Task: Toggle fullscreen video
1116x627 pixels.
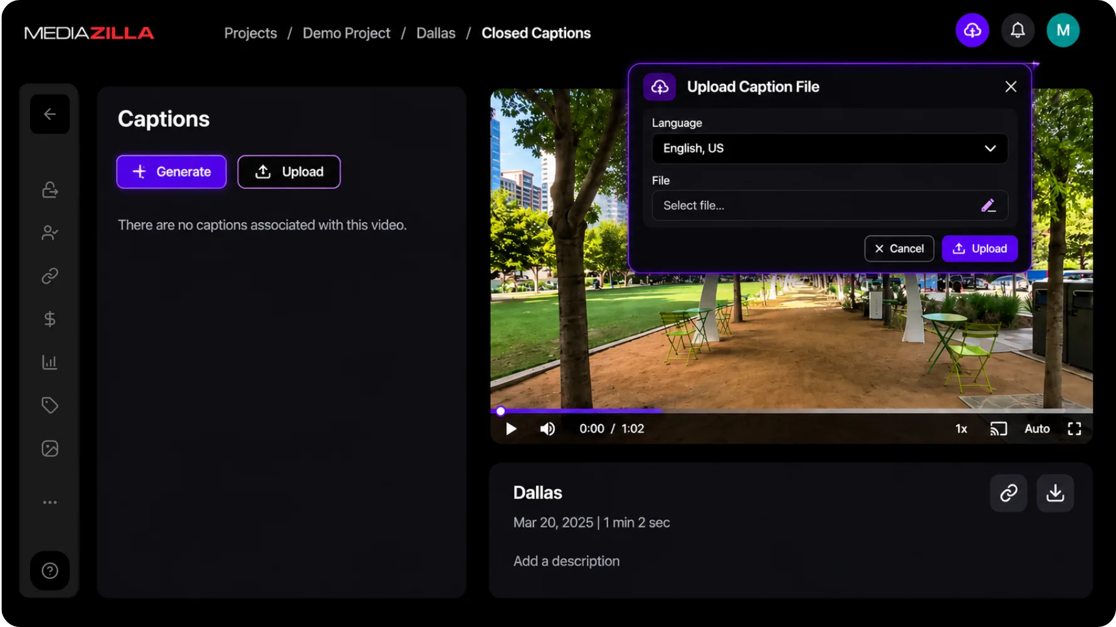Action: coord(1075,429)
